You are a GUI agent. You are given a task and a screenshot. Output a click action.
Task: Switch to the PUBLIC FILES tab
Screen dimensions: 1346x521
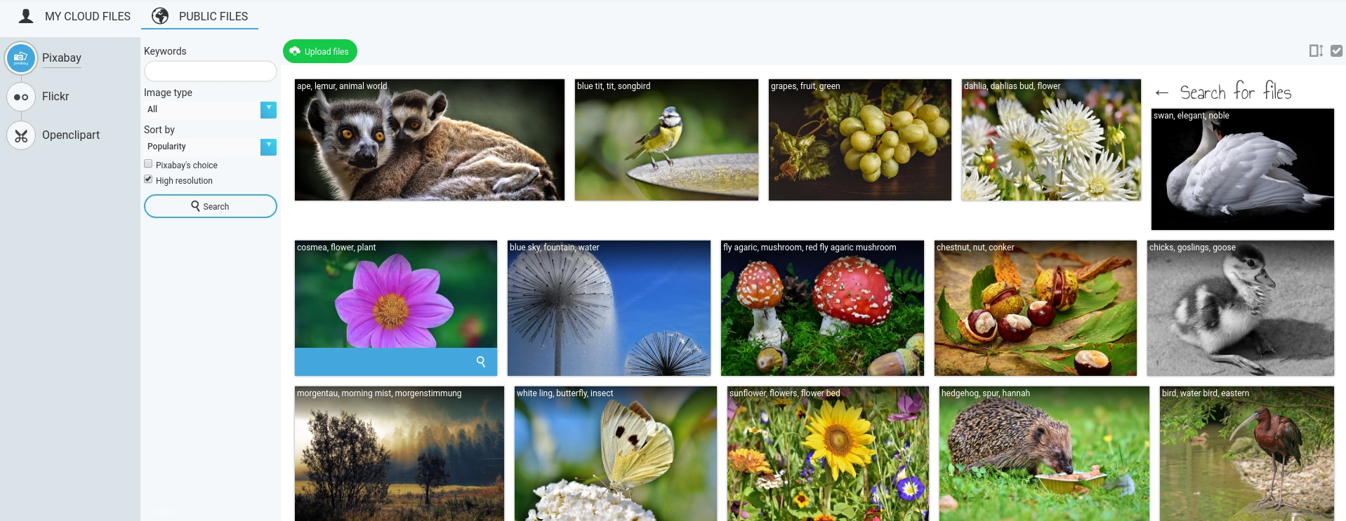pos(200,16)
